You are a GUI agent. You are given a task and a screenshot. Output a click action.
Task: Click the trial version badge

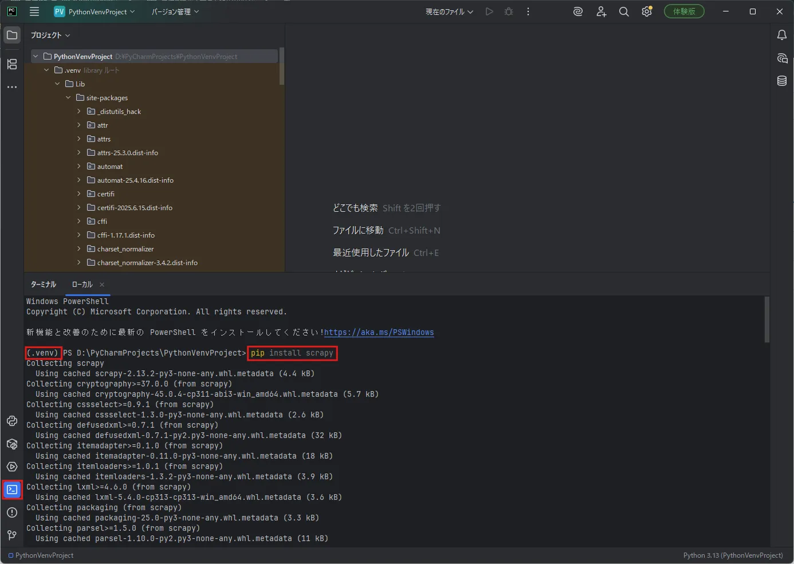pyautogui.click(x=684, y=11)
